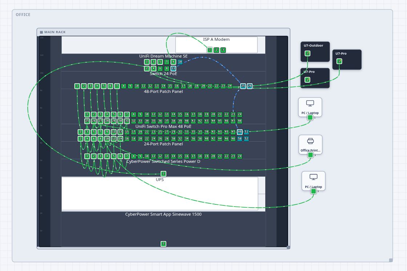Select port 50 on UniFi Switch Pro Max
407x271 pixels.
(239, 139)
